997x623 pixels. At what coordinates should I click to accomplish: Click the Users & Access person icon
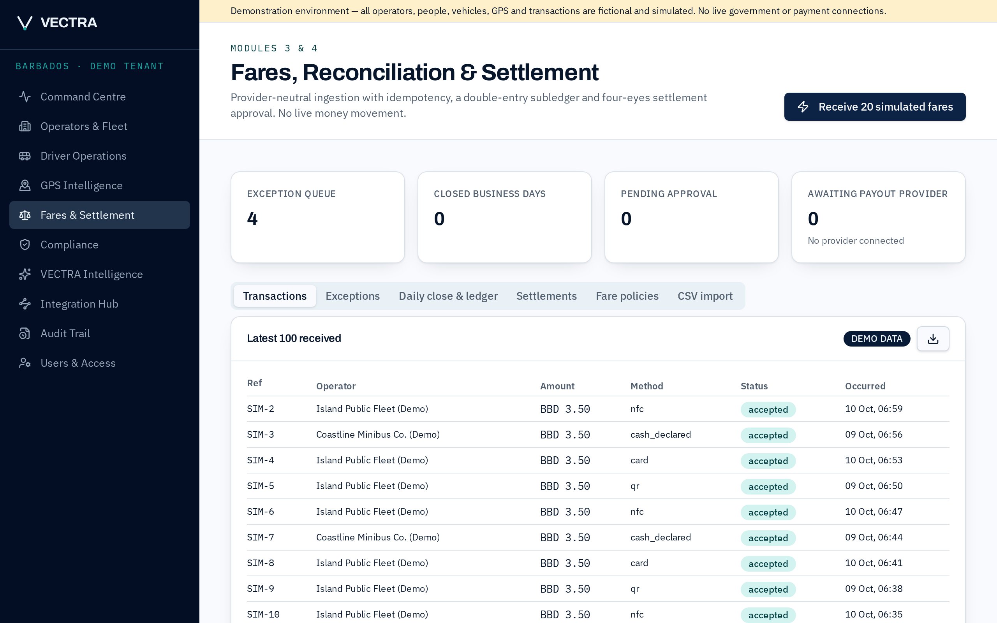point(25,363)
